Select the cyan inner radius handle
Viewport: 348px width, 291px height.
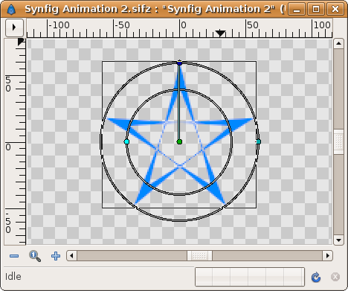tap(126, 141)
